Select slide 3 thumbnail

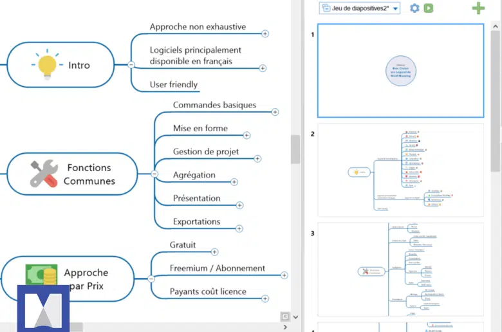400,269
